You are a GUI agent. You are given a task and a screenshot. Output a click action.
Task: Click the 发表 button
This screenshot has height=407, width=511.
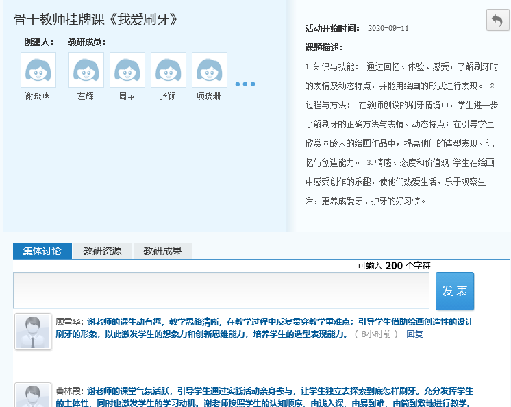(x=455, y=291)
